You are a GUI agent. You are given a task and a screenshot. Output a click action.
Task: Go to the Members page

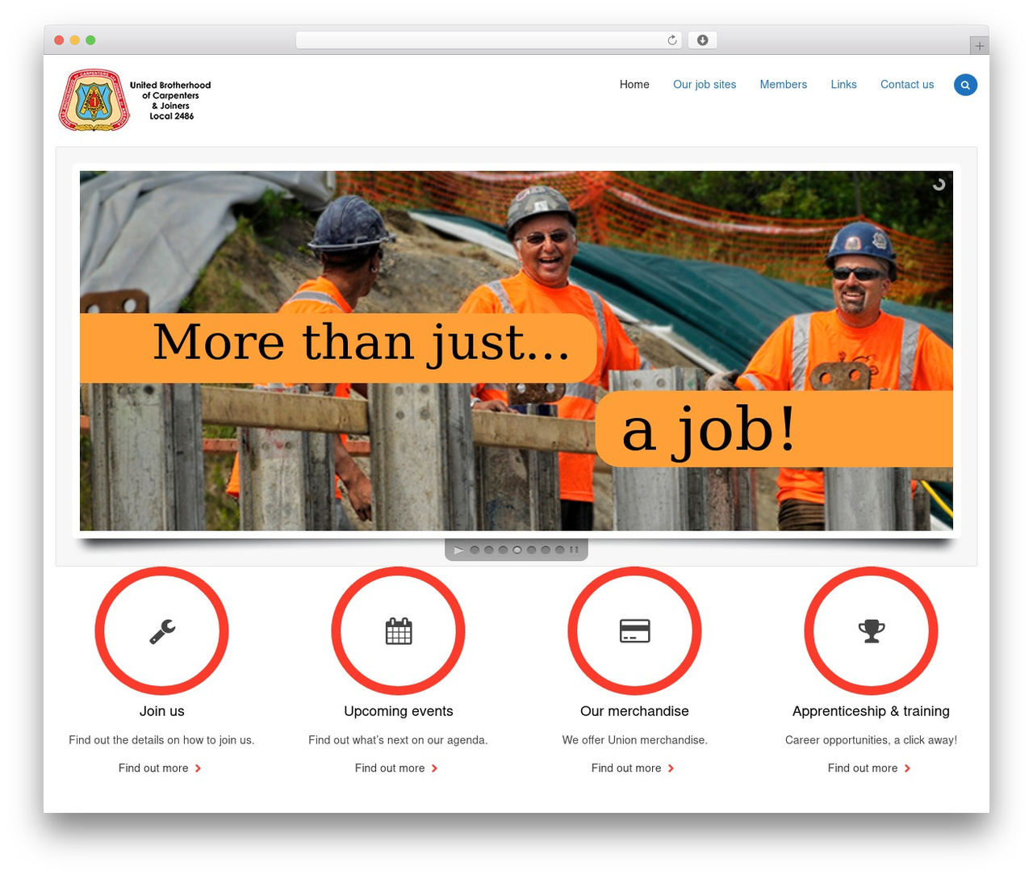pos(783,85)
